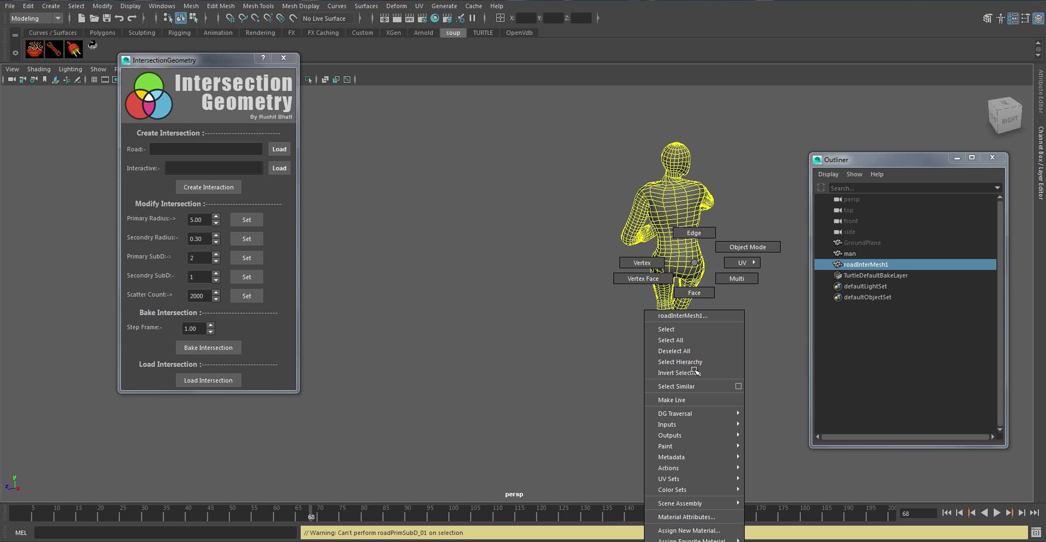Click the pause playback toolbar icon
This screenshot has height=542, width=1046.
[x=473, y=18]
